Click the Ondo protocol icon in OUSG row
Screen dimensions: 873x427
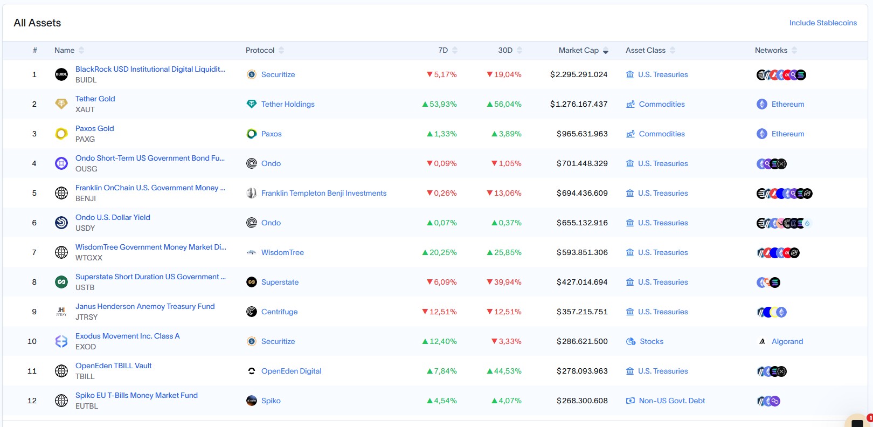(x=252, y=163)
